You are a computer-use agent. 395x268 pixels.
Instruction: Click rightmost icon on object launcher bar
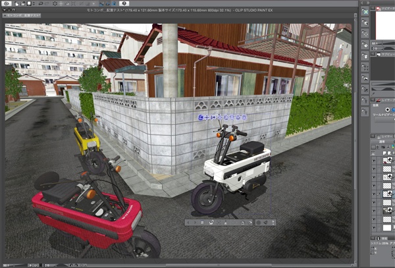point(273,223)
